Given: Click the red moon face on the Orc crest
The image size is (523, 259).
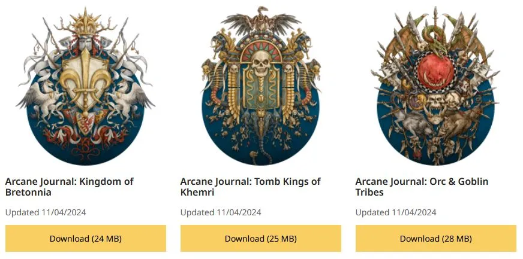Looking at the screenshot, I should tap(435, 71).
